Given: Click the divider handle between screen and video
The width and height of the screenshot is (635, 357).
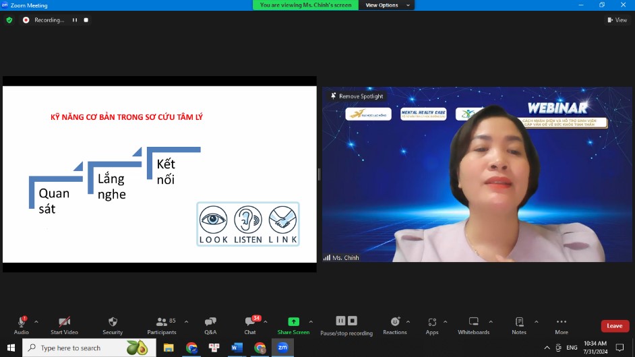Looking at the screenshot, I should click(x=319, y=174).
